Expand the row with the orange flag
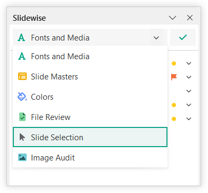Image resolution: width=208 pixels, height=193 pixels. pyautogui.click(x=189, y=77)
